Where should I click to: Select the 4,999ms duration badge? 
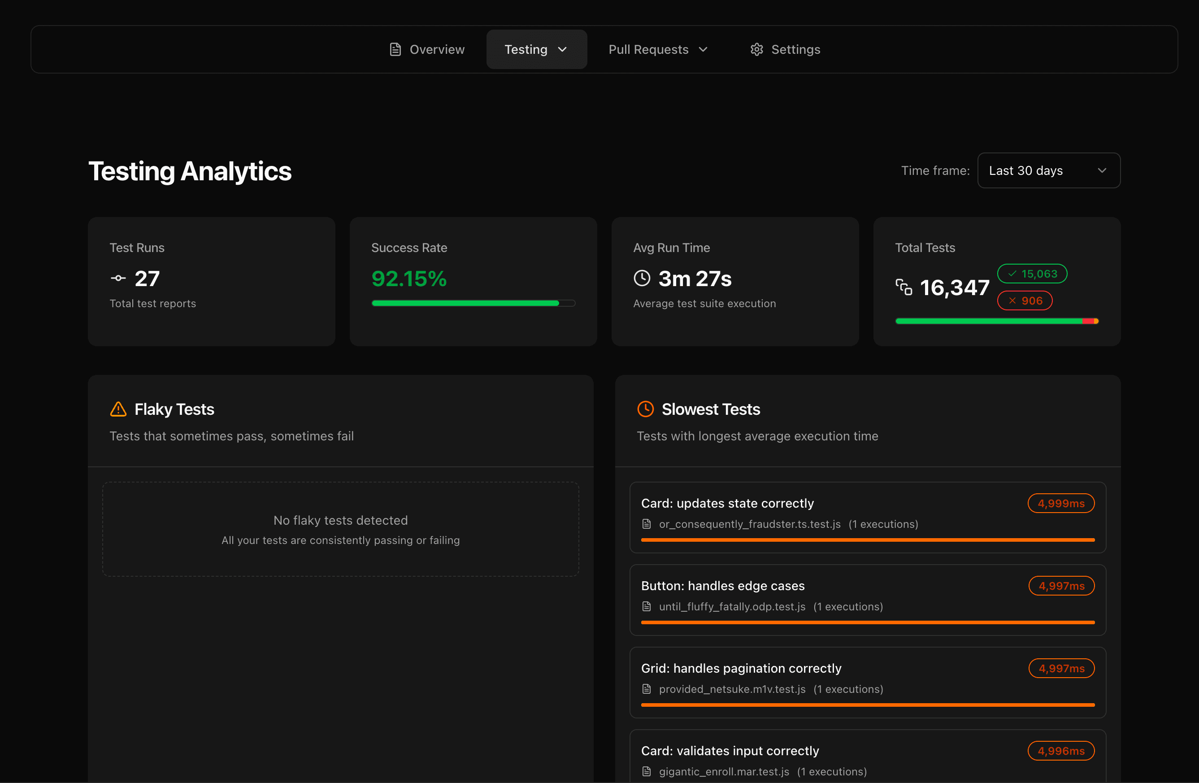(x=1061, y=502)
